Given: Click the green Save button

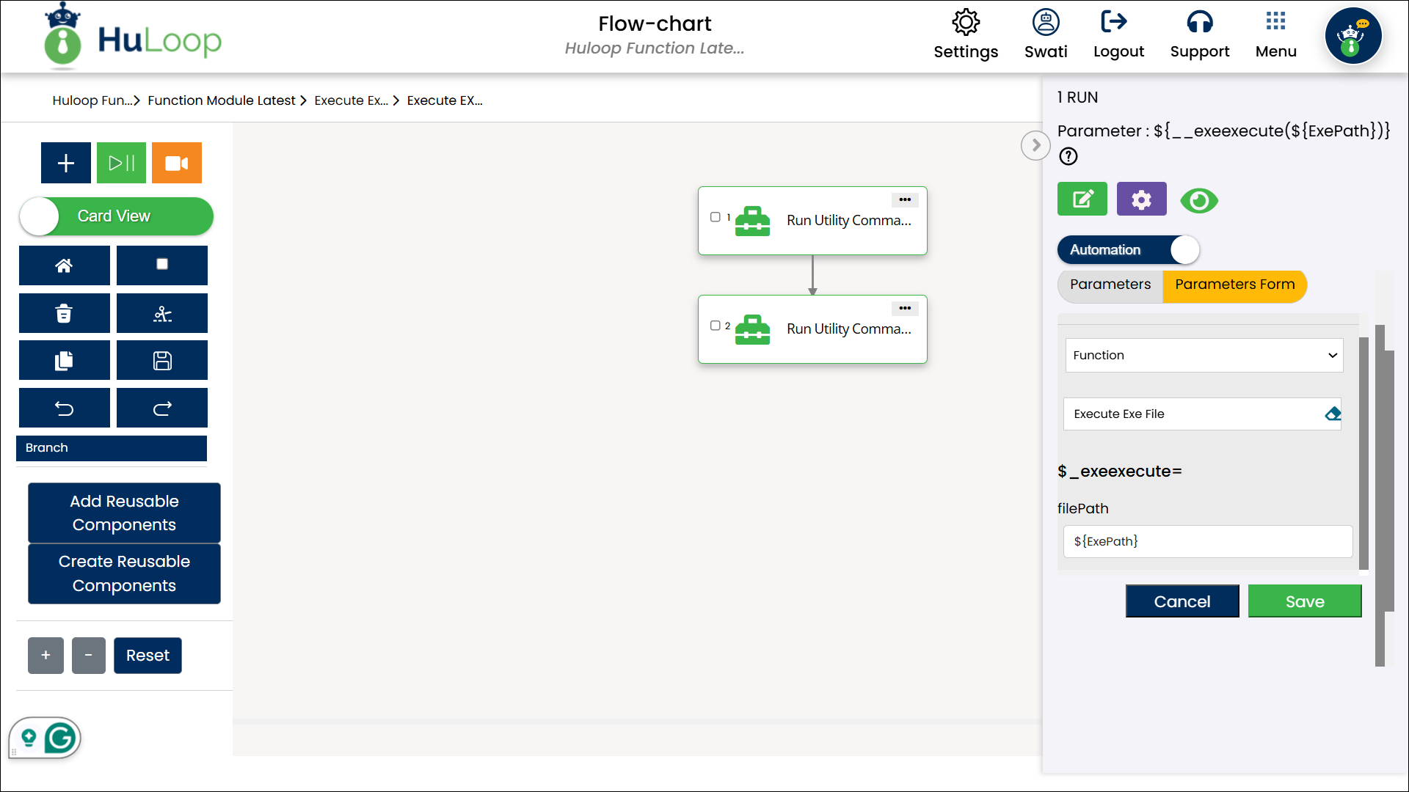Looking at the screenshot, I should 1304,601.
